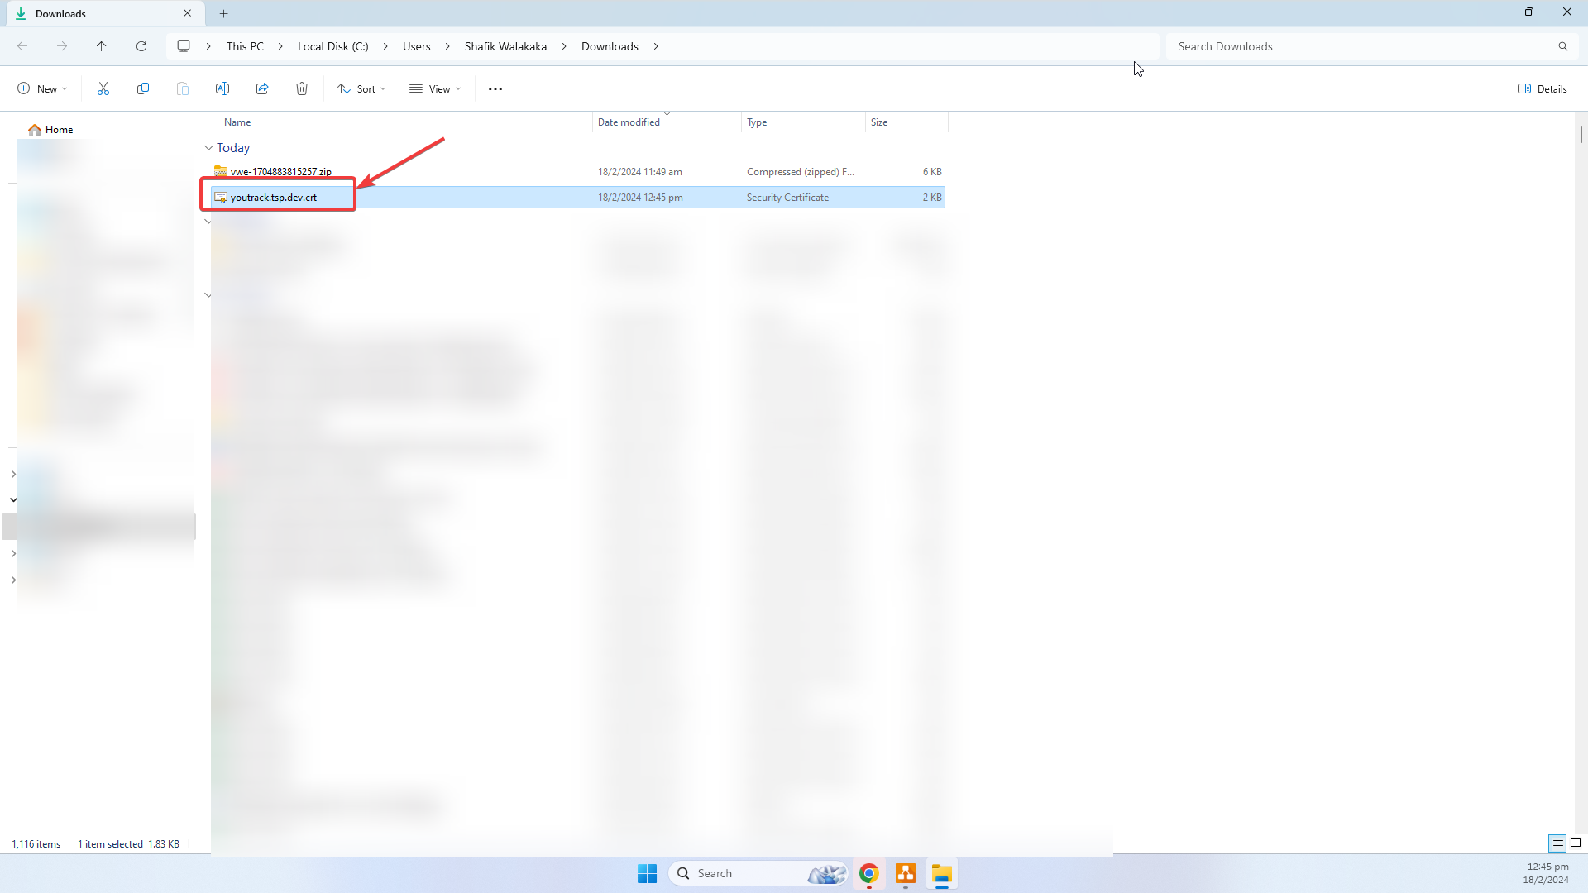The image size is (1588, 893).
Task: Click the Search Downloads field
Action: point(1361,46)
